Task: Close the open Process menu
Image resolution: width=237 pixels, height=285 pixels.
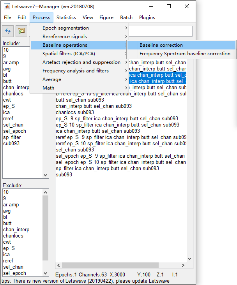Action: [x=41, y=18]
